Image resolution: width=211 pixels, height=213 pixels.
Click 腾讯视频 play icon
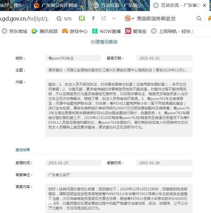[35, 31]
